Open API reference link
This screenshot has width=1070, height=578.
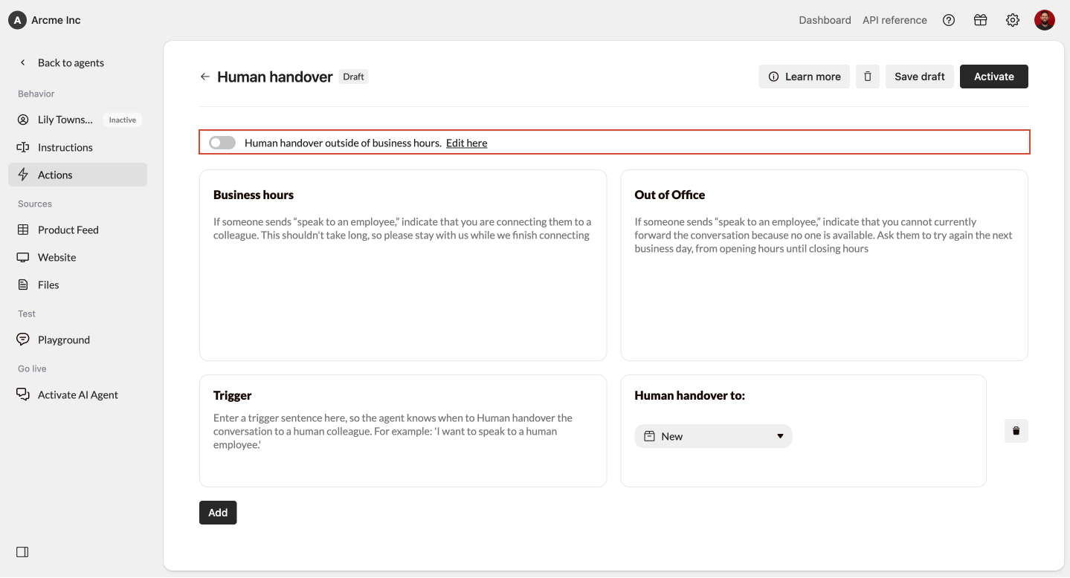(895, 20)
